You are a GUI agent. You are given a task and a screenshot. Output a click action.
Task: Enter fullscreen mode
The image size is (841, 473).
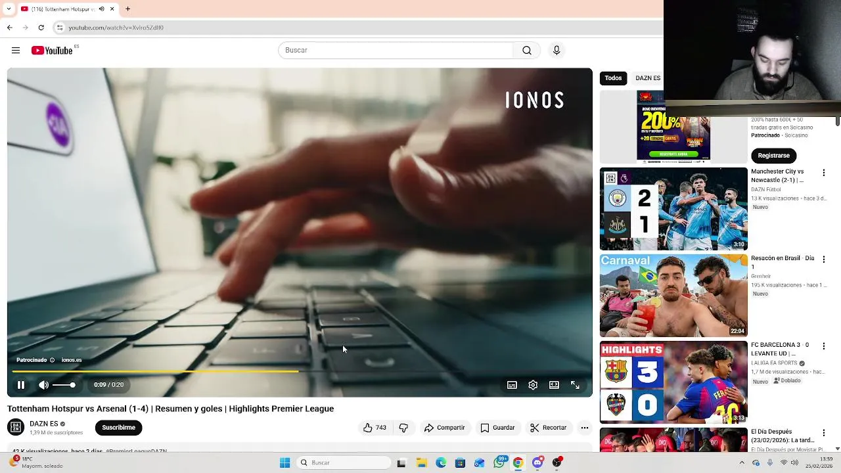pyautogui.click(x=575, y=385)
